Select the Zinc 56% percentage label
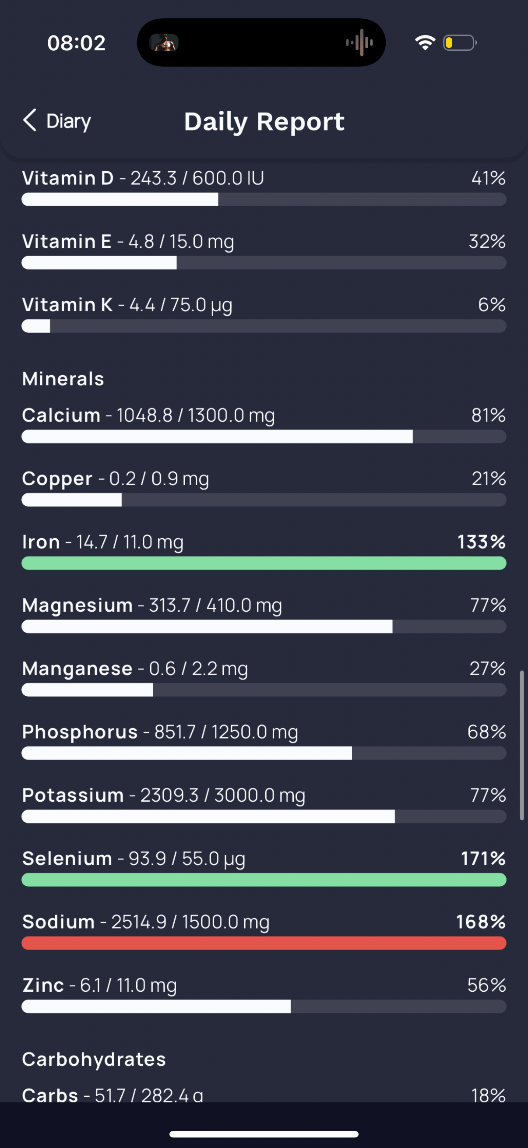The width and height of the screenshot is (528, 1148). tap(486, 985)
